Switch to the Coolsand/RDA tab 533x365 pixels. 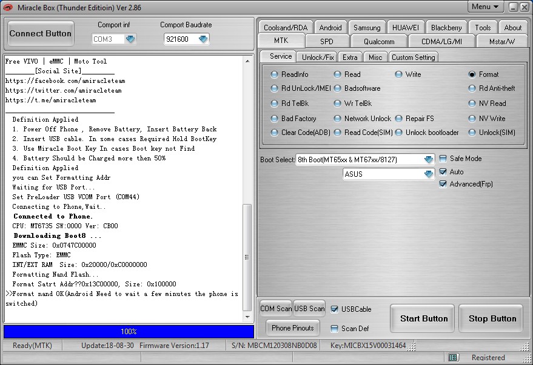(x=286, y=27)
